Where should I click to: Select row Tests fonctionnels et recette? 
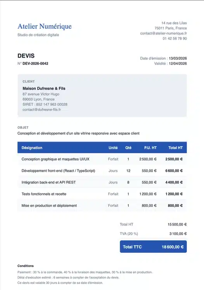pyautogui.click(x=102, y=194)
